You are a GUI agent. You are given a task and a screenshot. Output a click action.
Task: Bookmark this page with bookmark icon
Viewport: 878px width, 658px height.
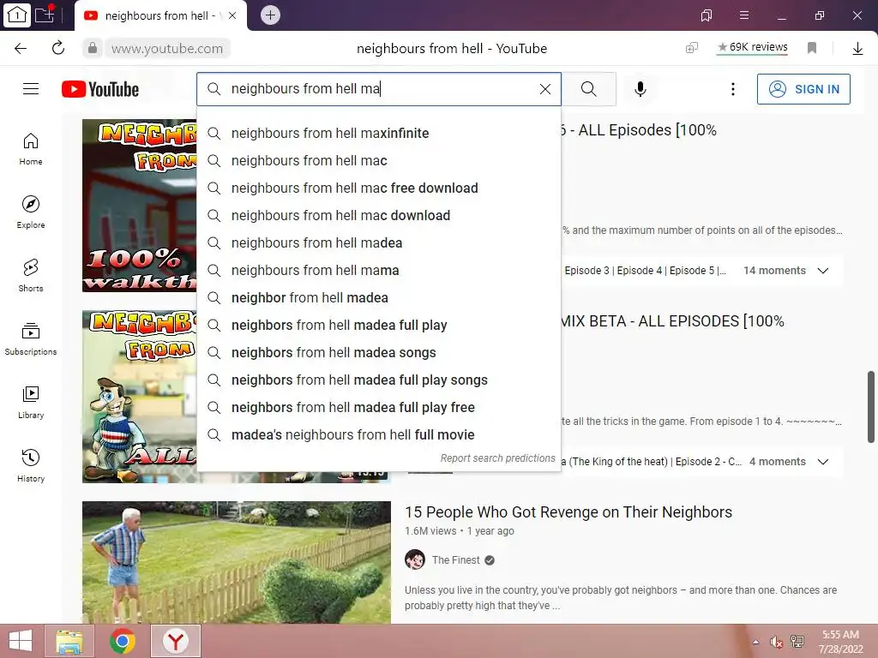click(x=812, y=48)
